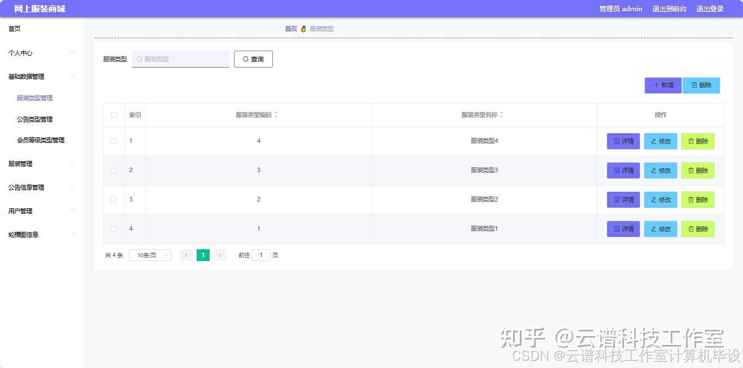Click the 服装类型1 name cell
The image size is (743, 368).
pyautogui.click(x=484, y=229)
